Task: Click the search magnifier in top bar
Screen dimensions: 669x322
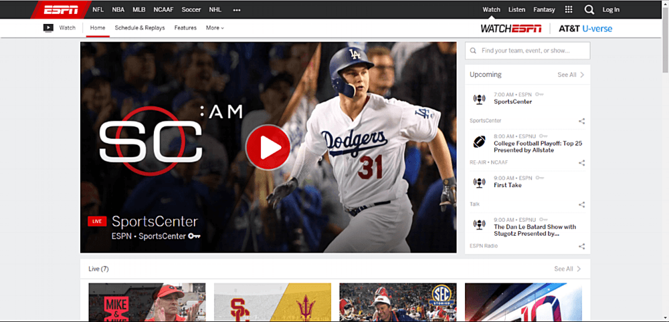Action: pos(589,10)
